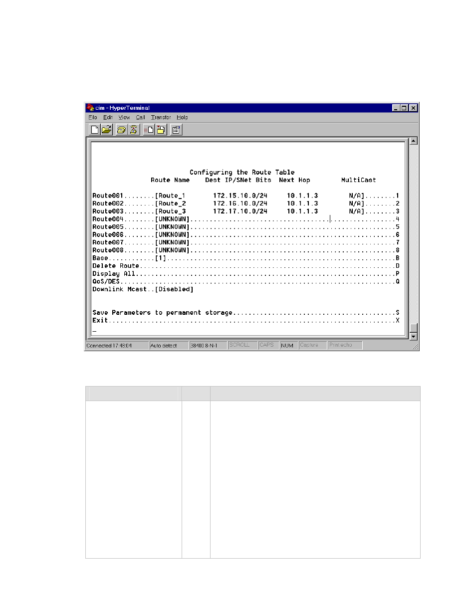This screenshot has width=476, height=616.
Task: Click the CAPS status indicator
Action: (268, 345)
